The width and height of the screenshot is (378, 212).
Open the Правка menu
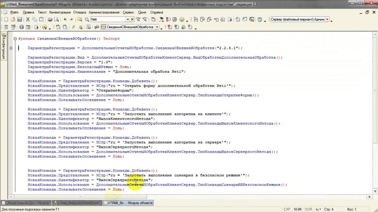click(28, 12)
